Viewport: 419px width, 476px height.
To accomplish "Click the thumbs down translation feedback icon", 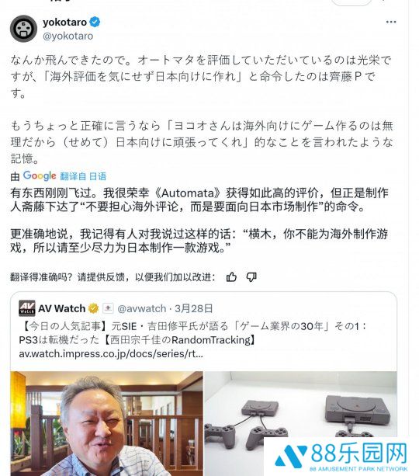I will click(251, 277).
